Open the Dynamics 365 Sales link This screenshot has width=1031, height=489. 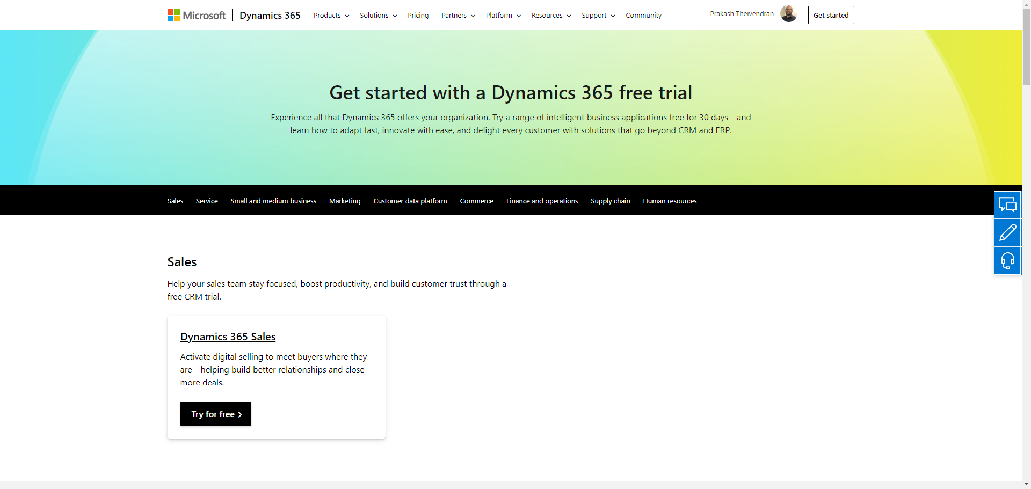(x=228, y=337)
